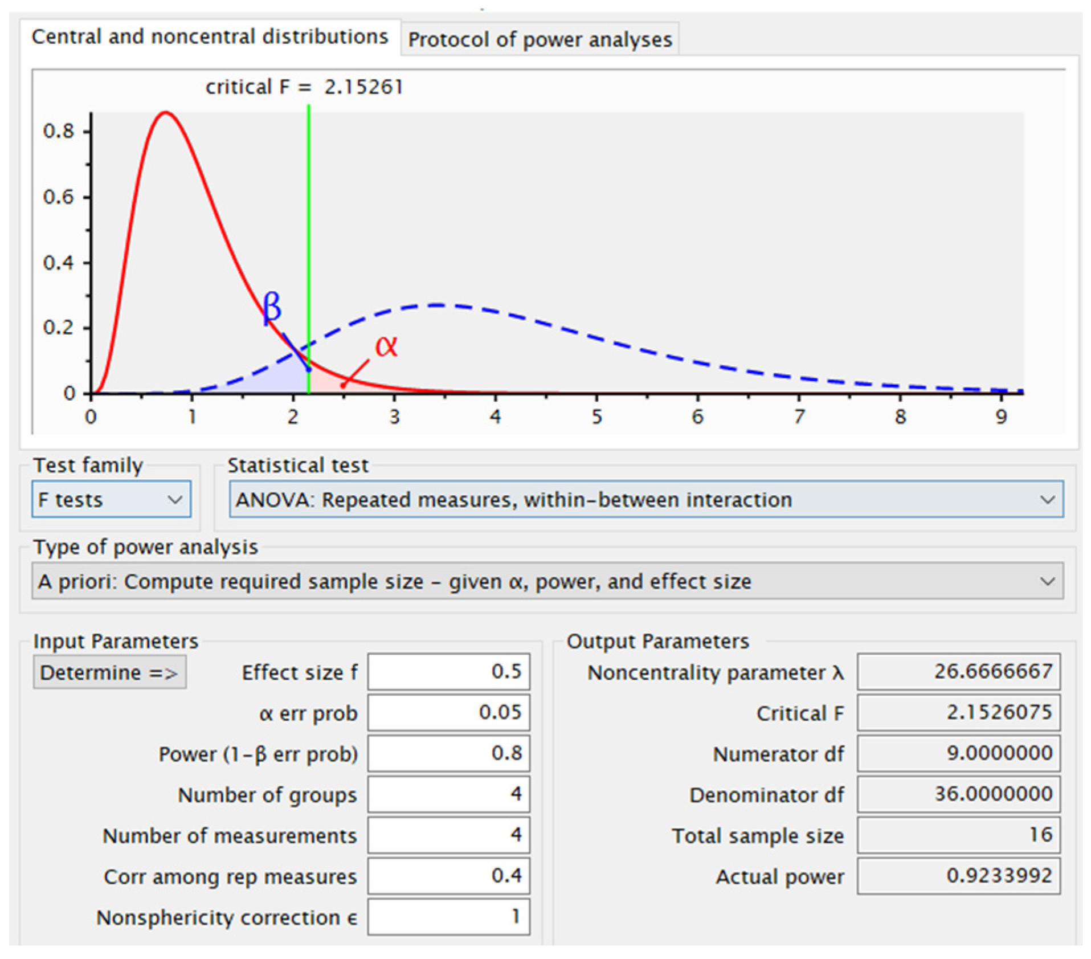Open the Type of power analysis dropdown
Viewport: 1091px width, 959px height.
click(547, 581)
